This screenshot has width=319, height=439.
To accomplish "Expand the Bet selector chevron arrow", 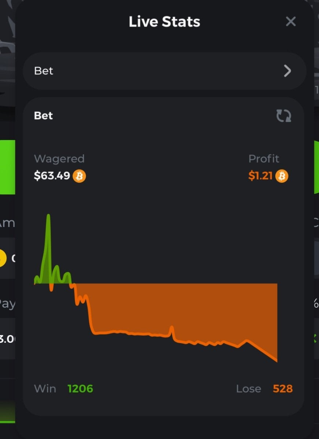I will (x=287, y=71).
